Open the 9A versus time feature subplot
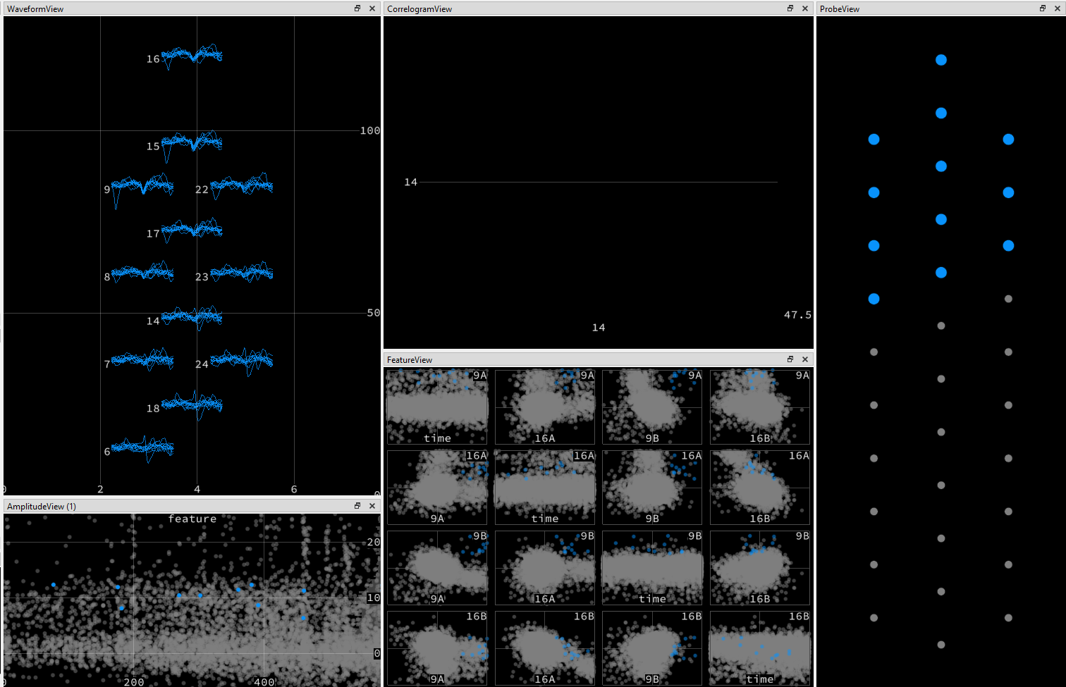This screenshot has width=1066, height=687. coord(436,407)
